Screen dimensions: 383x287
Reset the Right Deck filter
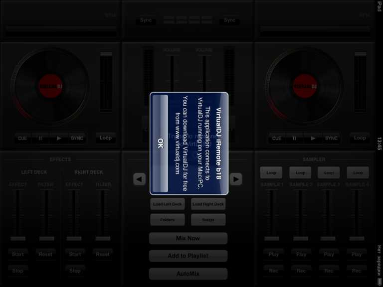tap(103, 254)
